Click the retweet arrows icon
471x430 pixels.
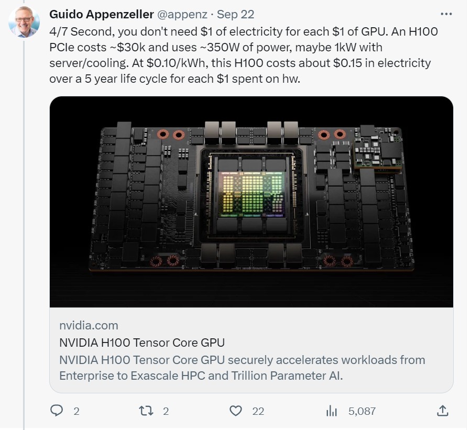pos(147,411)
